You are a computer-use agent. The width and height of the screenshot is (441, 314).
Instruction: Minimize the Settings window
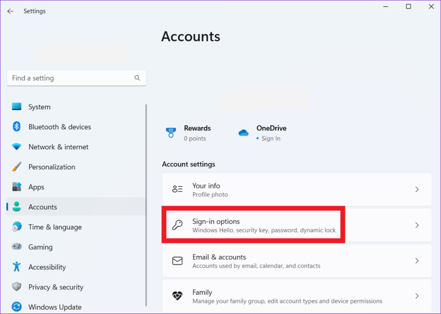(x=385, y=6)
